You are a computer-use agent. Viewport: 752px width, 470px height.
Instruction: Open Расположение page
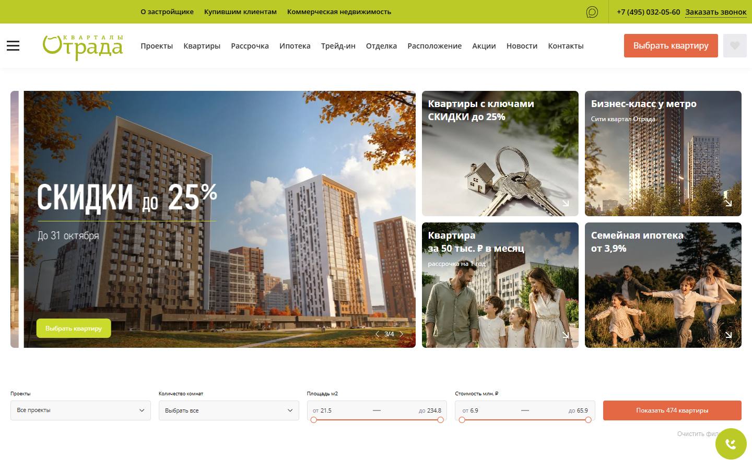434,46
